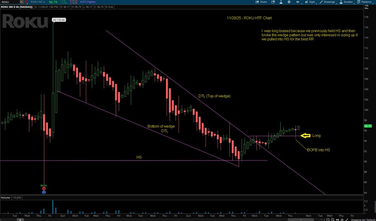Click the earnings bubble icon on chart
The height and width of the screenshot is (221, 376).
click(44, 189)
